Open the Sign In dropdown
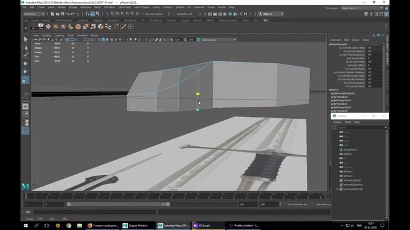The image size is (410, 230). pos(271,14)
